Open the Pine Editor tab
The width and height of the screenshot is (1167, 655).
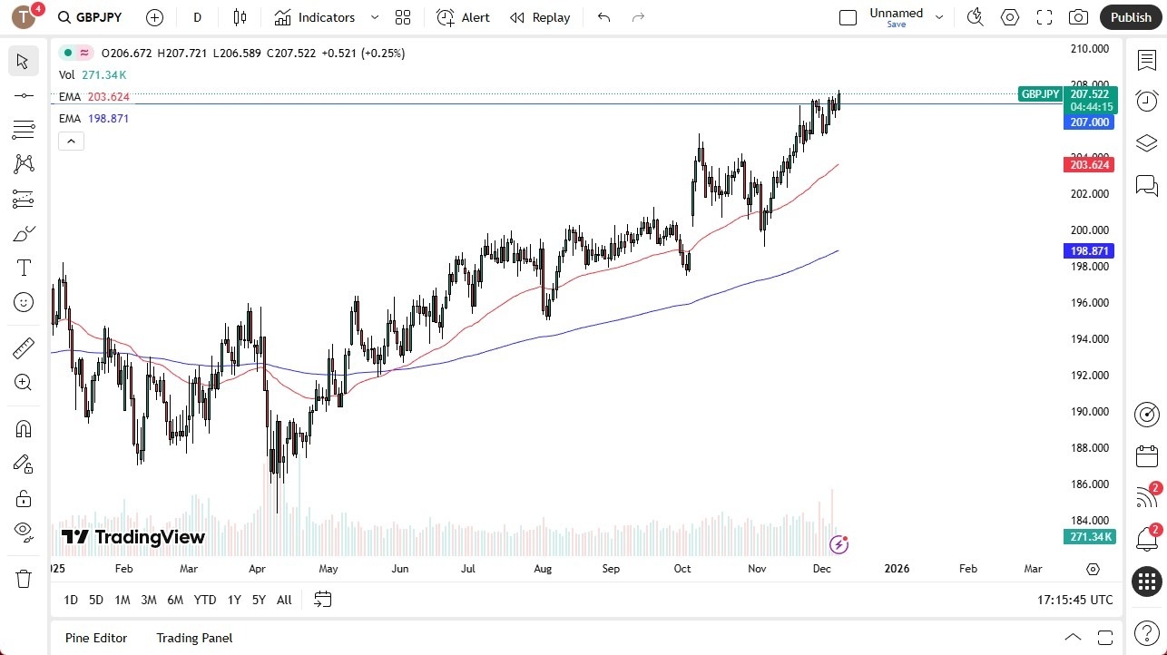(95, 638)
